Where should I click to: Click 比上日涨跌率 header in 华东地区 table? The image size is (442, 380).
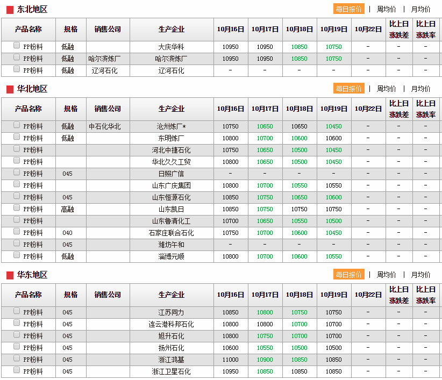426,295
